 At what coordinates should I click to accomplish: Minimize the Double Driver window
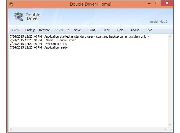[149, 3]
